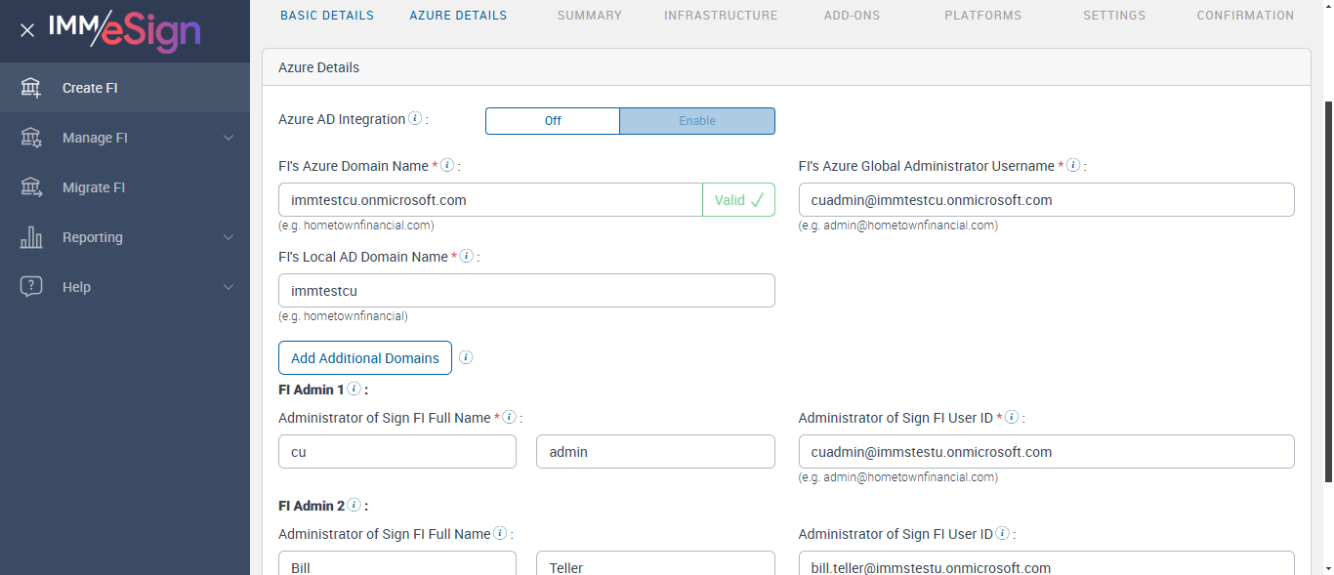This screenshot has width=1334, height=575.
Task: Click the Reporting bar chart icon
Action: coord(31,237)
